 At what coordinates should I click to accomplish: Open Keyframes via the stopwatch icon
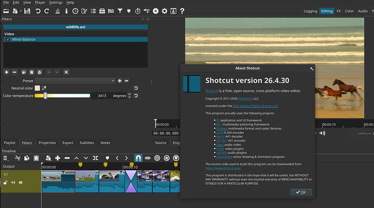138,11
